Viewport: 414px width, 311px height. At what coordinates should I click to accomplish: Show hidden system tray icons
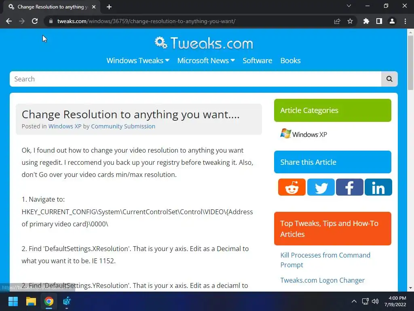(x=354, y=301)
